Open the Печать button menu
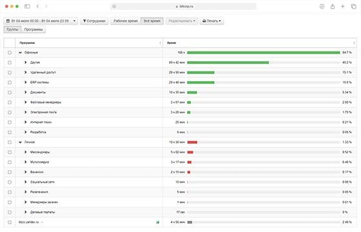The height and width of the screenshot is (232, 361). 211,21
